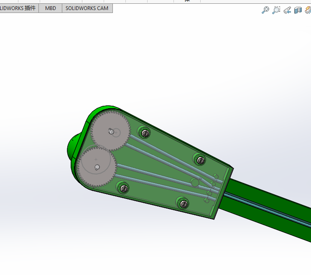
Task: Click the screw nearest the upper gear
Action: 145,133
